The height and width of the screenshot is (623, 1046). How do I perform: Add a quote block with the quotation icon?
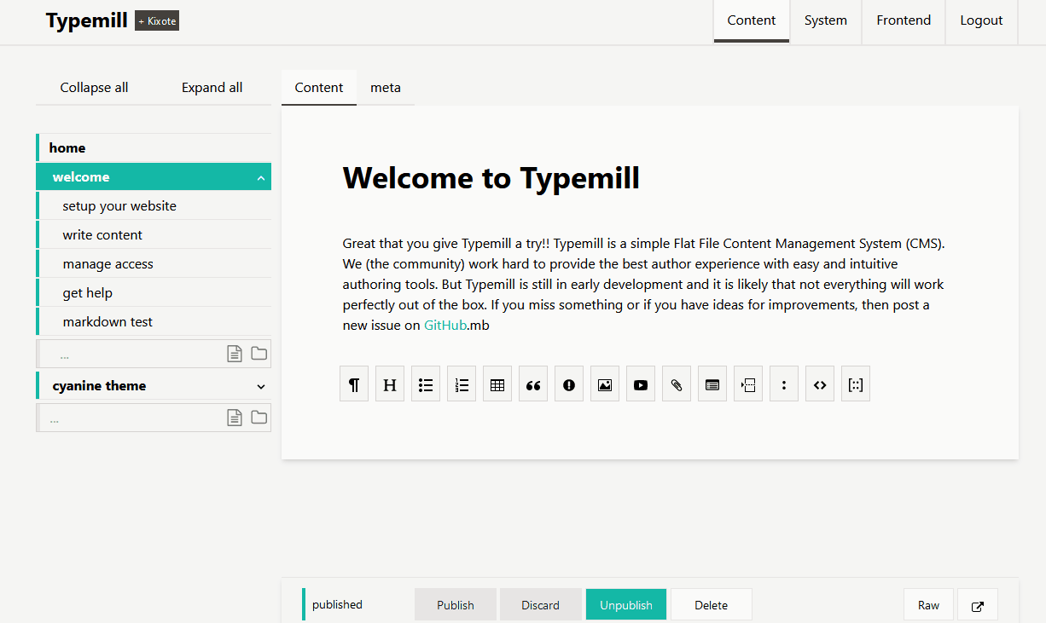(x=533, y=384)
